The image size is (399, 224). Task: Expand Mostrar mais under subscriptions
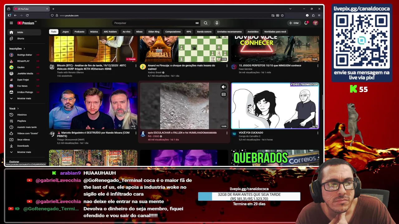pyautogui.click(x=24, y=98)
